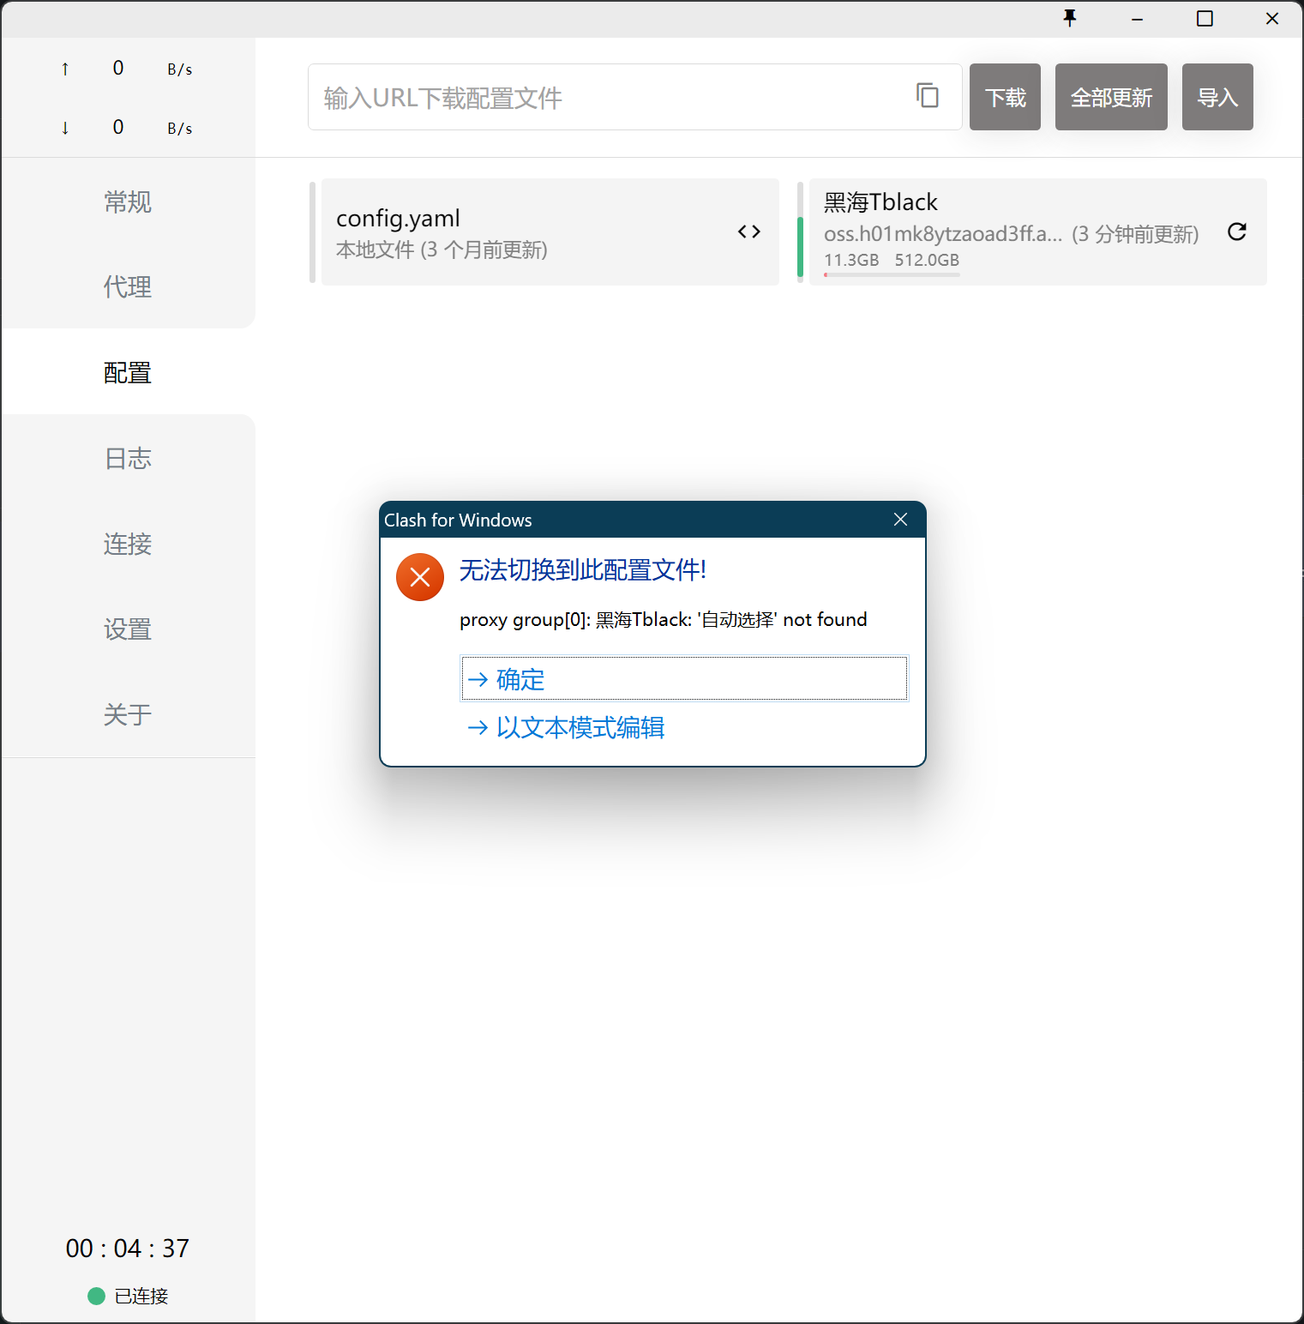Open the 常规 general tab
1304x1324 pixels.
pos(128,202)
